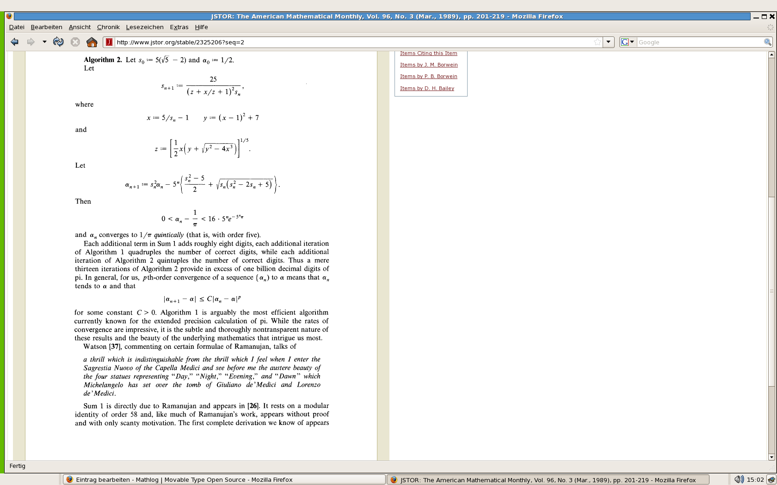
Task: Click the vertical scrollbar down arrow
Action: [771, 457]
